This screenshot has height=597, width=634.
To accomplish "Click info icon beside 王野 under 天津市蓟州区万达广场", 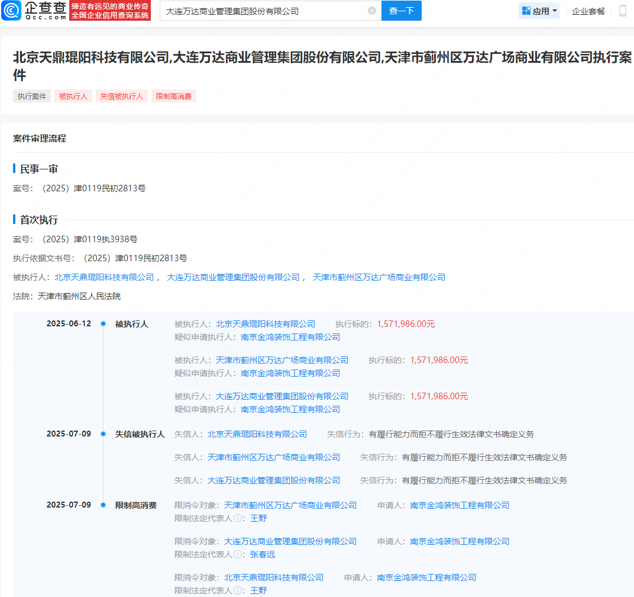I will click(238, 518).
